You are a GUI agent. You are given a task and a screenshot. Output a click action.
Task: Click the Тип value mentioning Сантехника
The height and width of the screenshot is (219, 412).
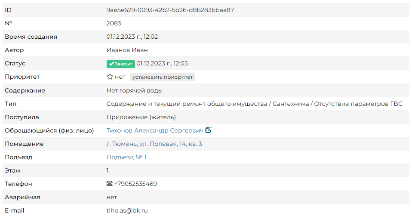254,104
